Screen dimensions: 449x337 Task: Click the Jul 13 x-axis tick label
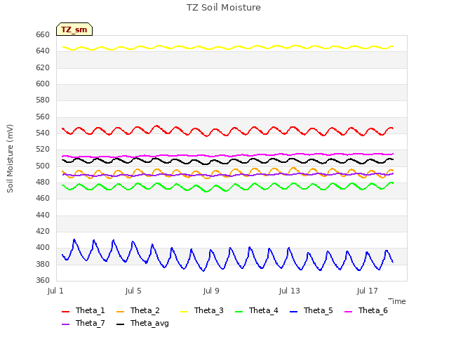coord(289,291)
